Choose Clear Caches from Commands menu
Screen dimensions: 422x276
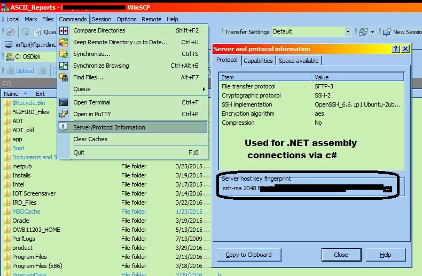[x=132, y=139]
